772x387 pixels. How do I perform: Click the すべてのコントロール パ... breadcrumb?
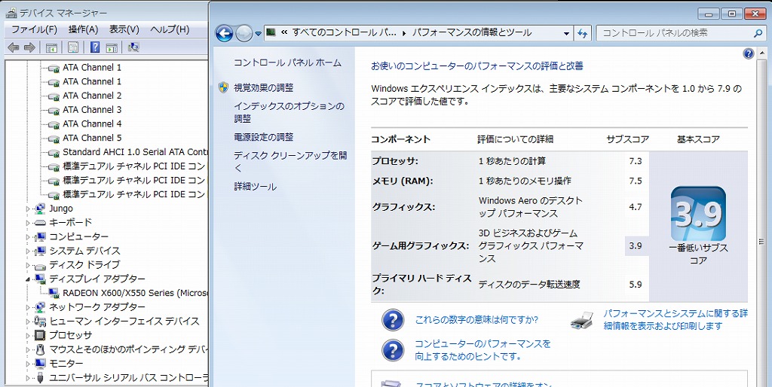(344, 33)
